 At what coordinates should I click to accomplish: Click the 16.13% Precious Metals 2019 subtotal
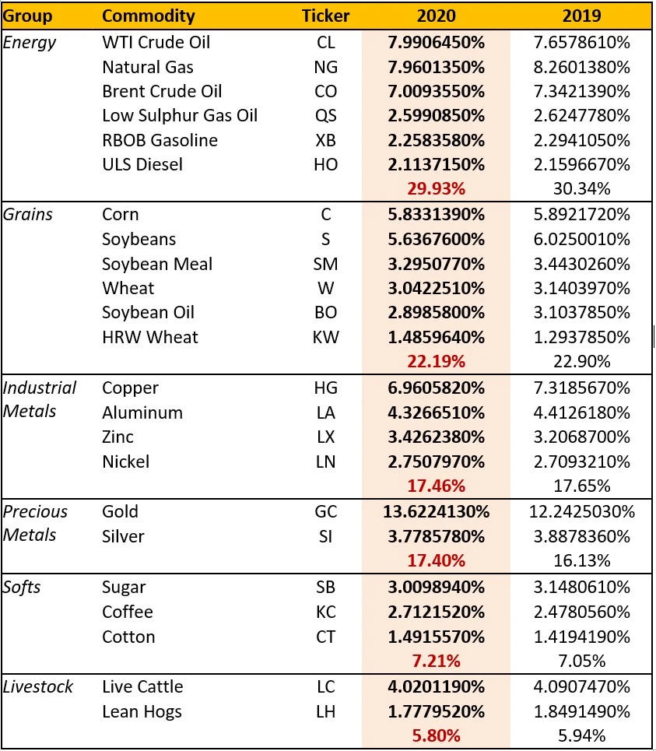pyautogui.click(x=581, y=560)
